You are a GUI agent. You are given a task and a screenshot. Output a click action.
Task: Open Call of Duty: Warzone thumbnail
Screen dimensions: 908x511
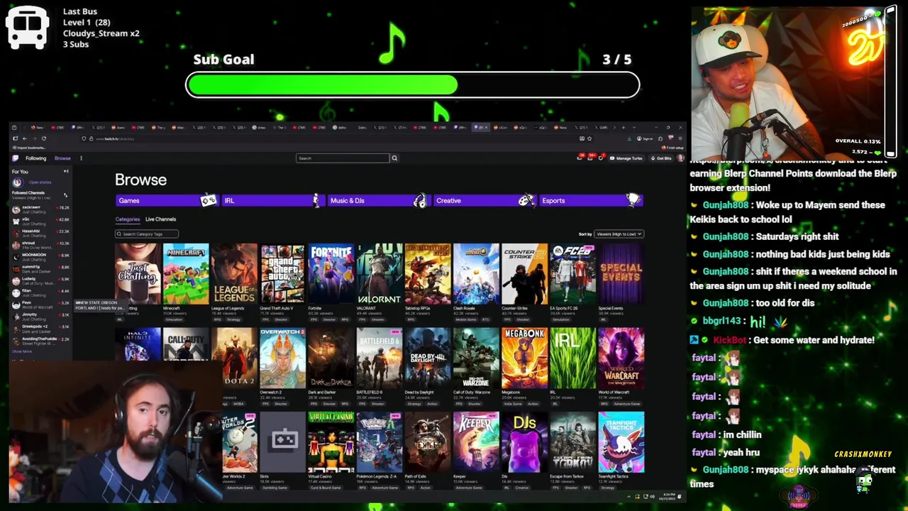click(x=476, y=358)
